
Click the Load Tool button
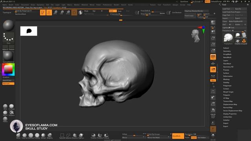pos(228,9)
